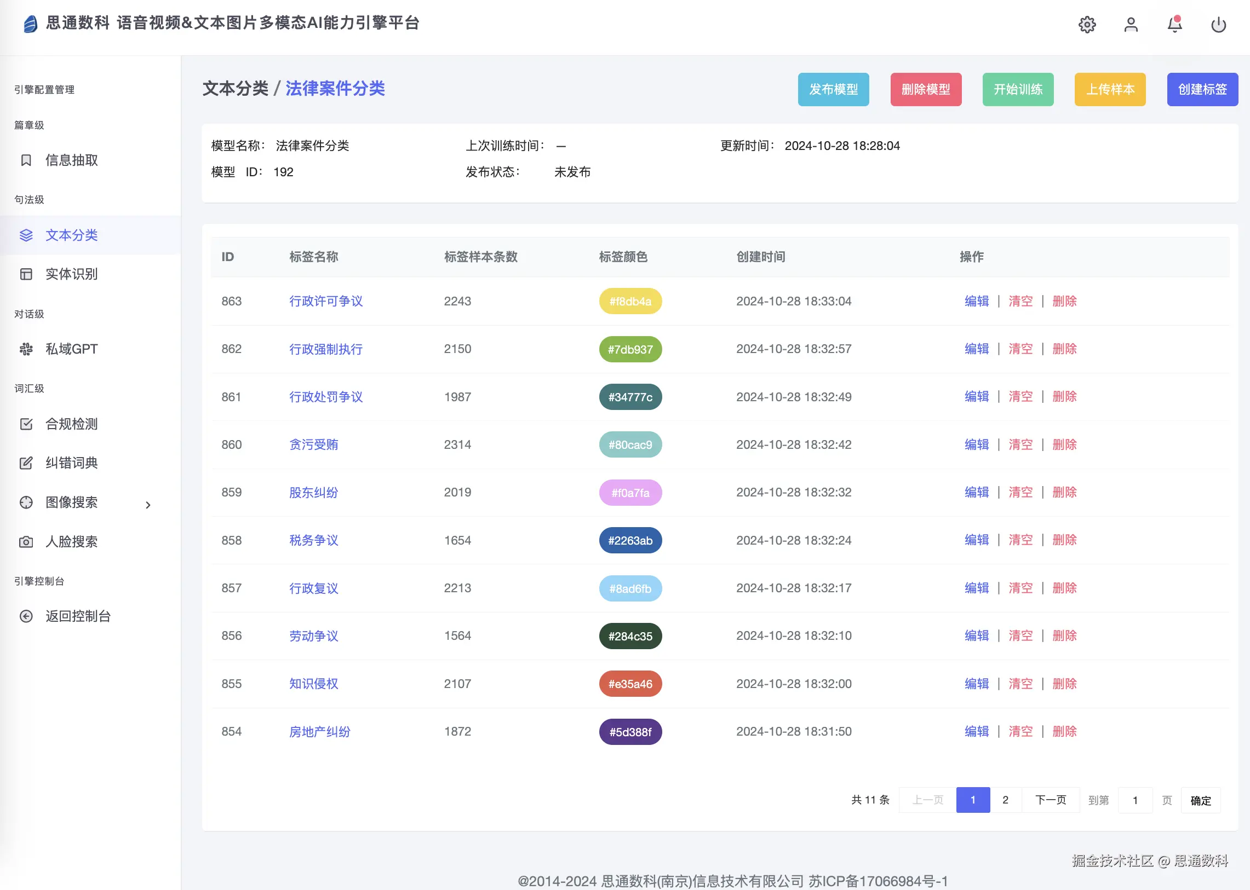Go to page 2 in pagination
The width and height of the screenshot is (1250, 890).
pos(1005,800)
